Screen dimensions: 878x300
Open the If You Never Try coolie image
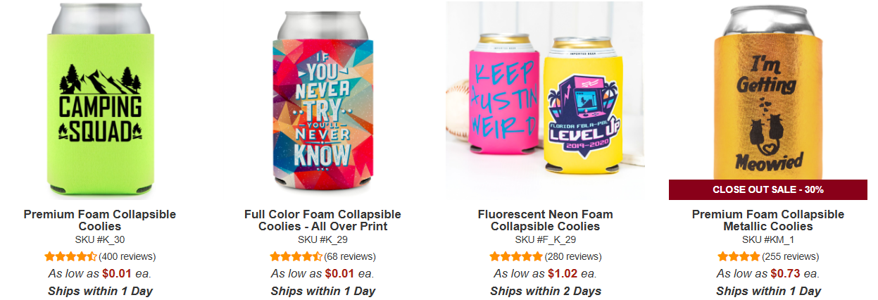[x=322, y=99]
